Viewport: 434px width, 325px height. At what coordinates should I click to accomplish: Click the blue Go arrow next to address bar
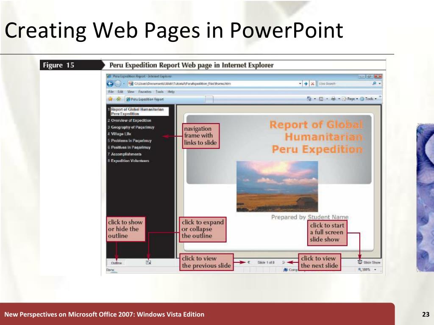306,83
